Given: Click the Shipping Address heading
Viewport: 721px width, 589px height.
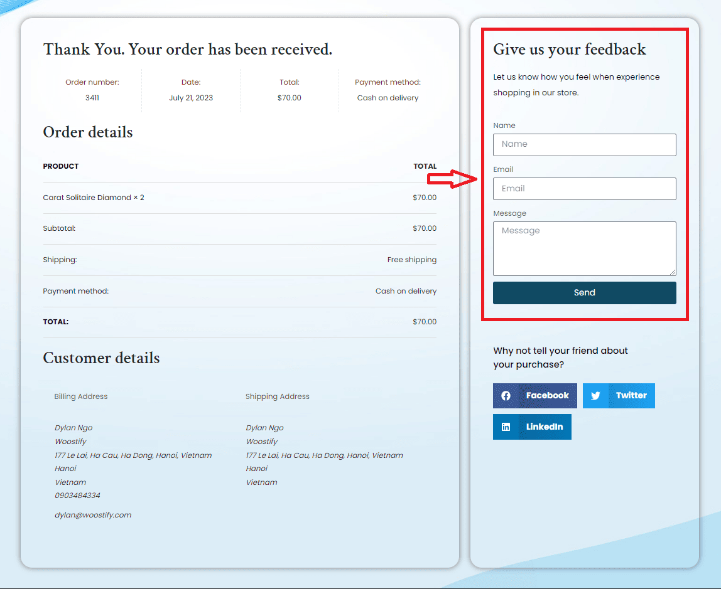Looking at the screenshot, I should point(277,396).
